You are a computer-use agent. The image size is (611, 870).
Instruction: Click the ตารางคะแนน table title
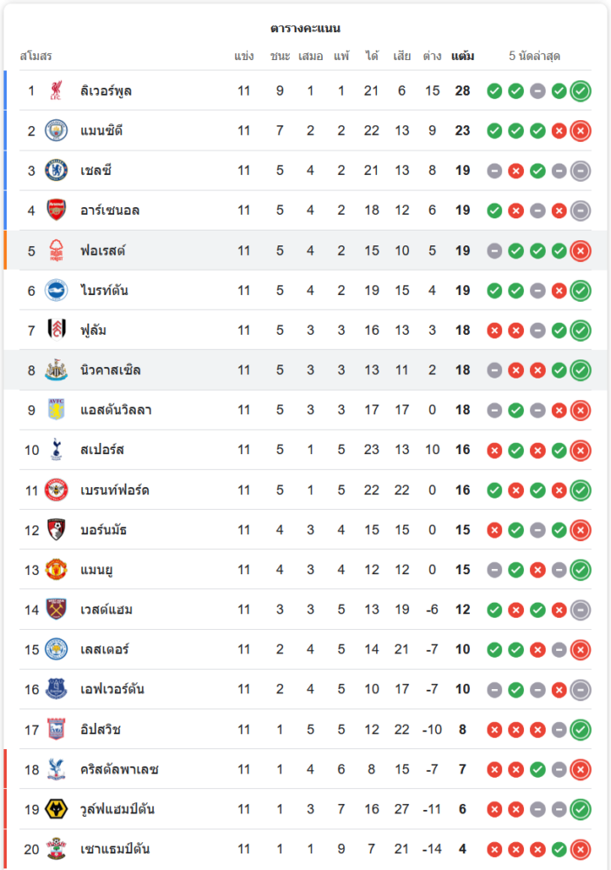(x=305, y=29)
